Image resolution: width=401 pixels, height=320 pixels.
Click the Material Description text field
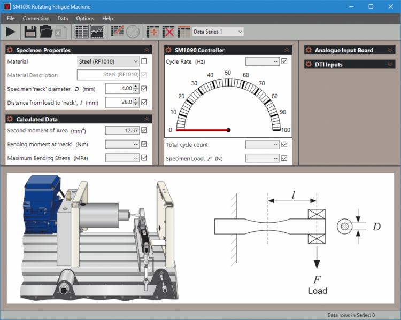point(108,75)
